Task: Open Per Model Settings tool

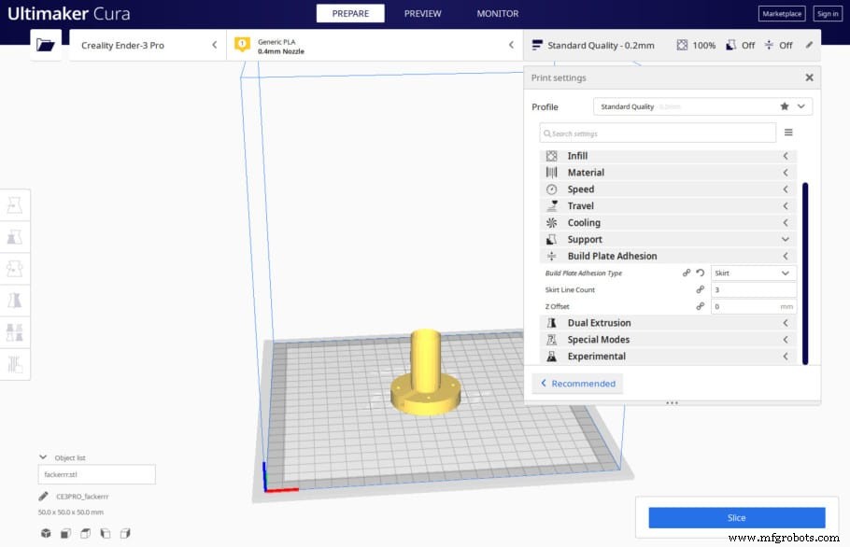Action: click(x=14, y=331)
